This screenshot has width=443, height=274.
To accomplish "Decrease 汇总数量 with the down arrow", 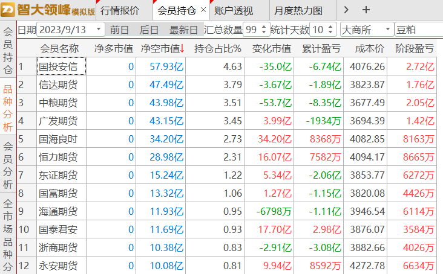I will click(x=264, y=32).
